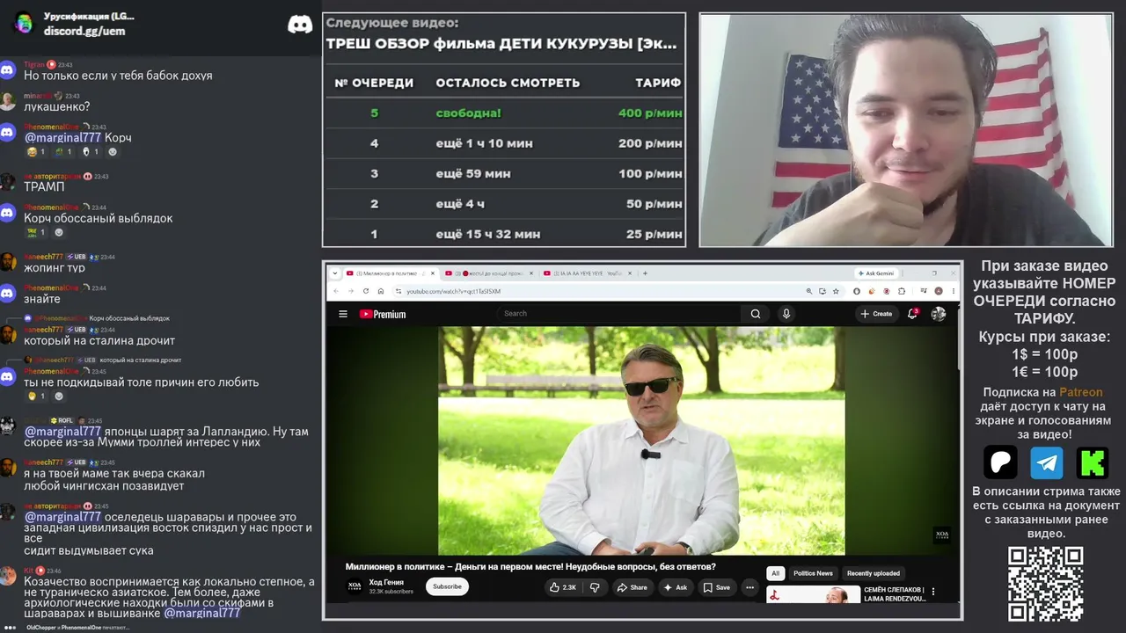Click the Discord logo in the chat header
1126x633 pixels.
click(x=300, y=24)
